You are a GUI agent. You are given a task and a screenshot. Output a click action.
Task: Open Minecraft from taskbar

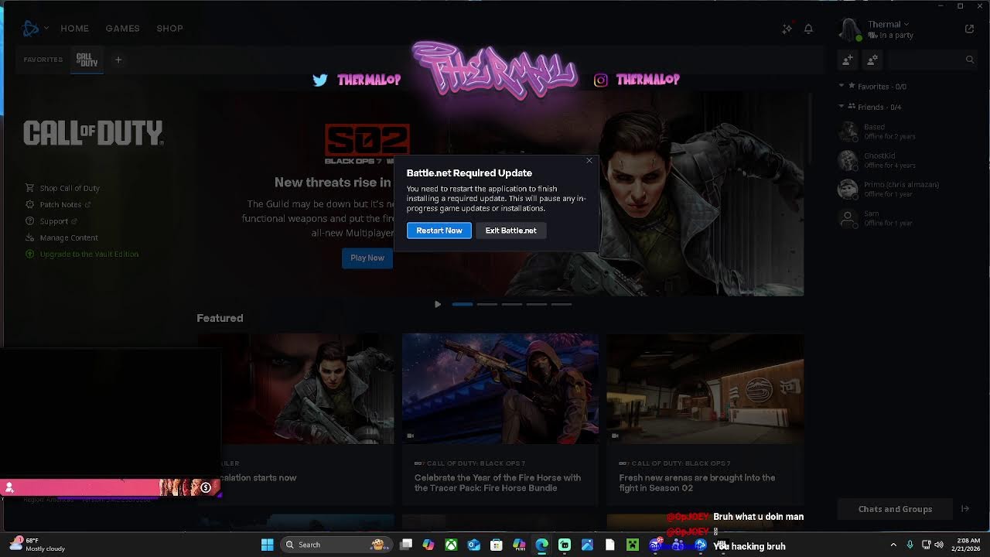(633, 545)
